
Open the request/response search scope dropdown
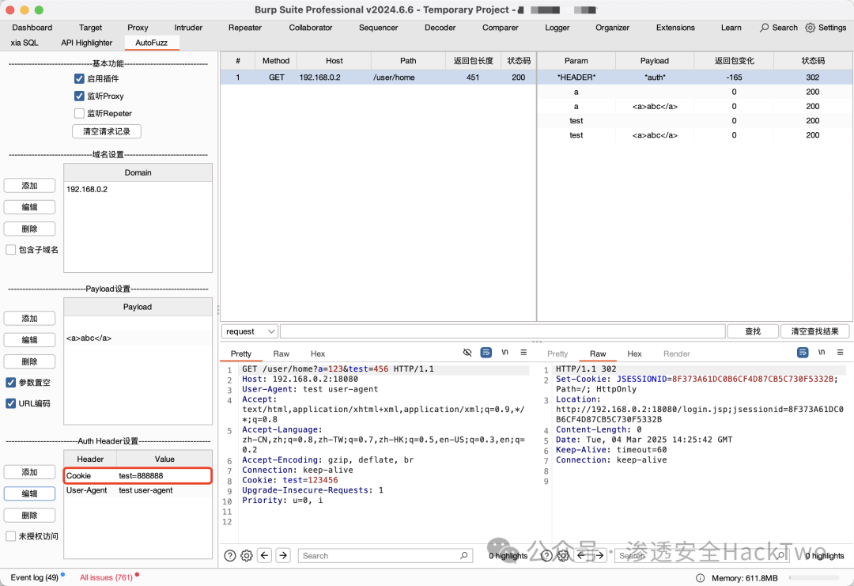[250, 331]
